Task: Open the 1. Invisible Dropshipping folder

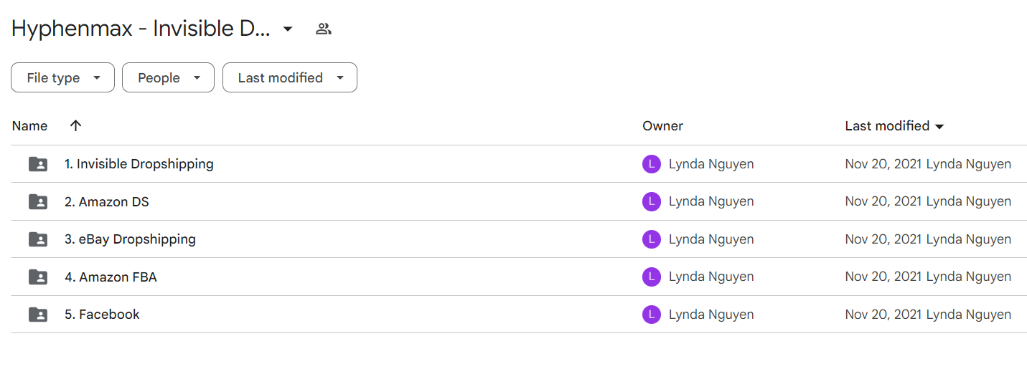Action: click(139, 164)
